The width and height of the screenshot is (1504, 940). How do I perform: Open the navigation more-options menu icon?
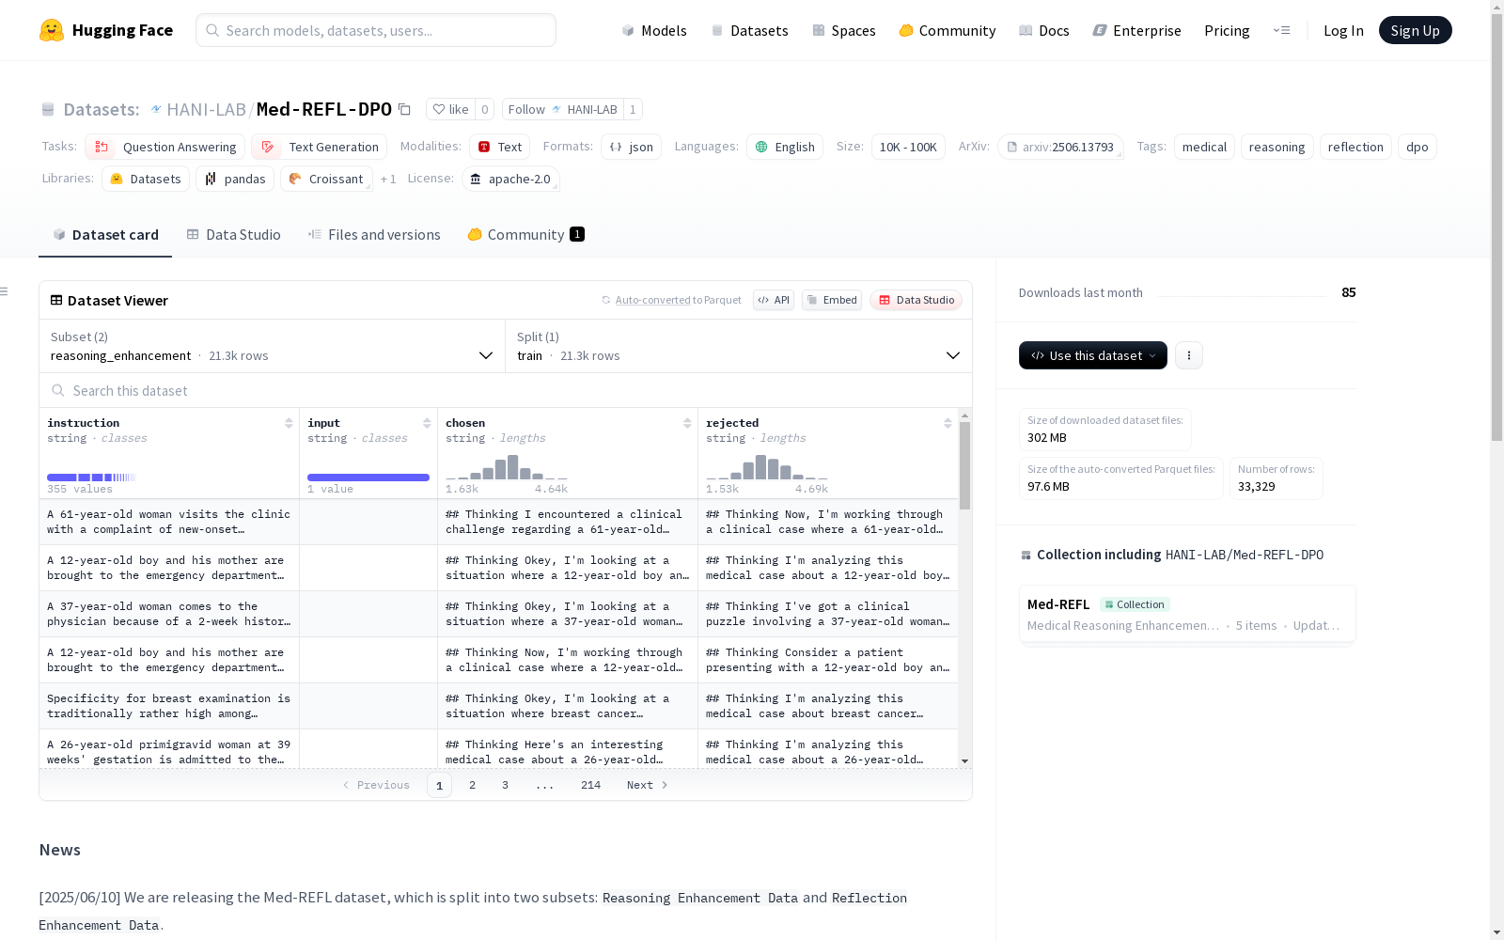coord(1281,30)
